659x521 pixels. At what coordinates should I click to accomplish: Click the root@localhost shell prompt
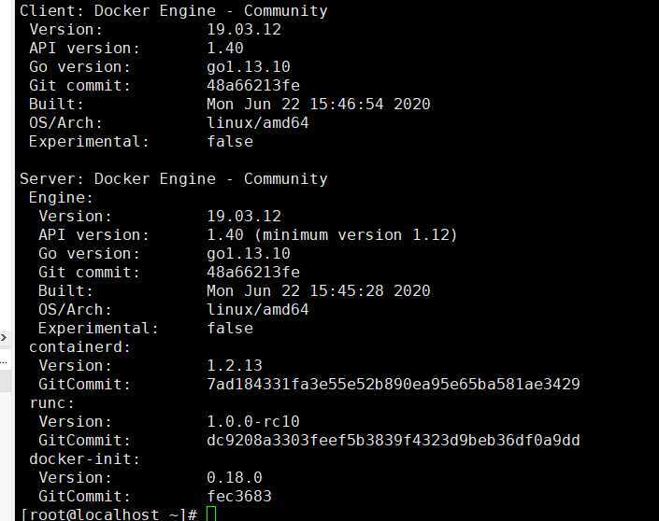tap(108, 514)
